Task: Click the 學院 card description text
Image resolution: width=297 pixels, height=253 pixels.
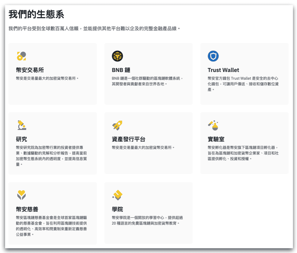Action: click(147, 220)
